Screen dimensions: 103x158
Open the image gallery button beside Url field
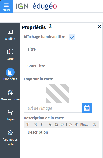(x=87, y=108)
